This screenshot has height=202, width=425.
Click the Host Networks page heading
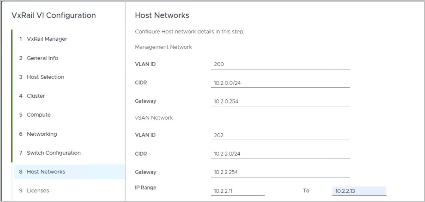coord(162,15)
